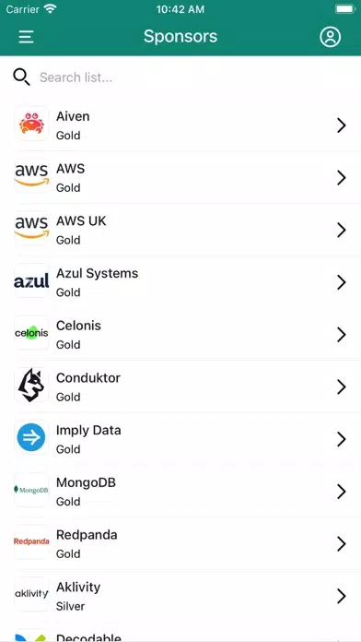Expand the AWS row chevron

tap(342, 178)
